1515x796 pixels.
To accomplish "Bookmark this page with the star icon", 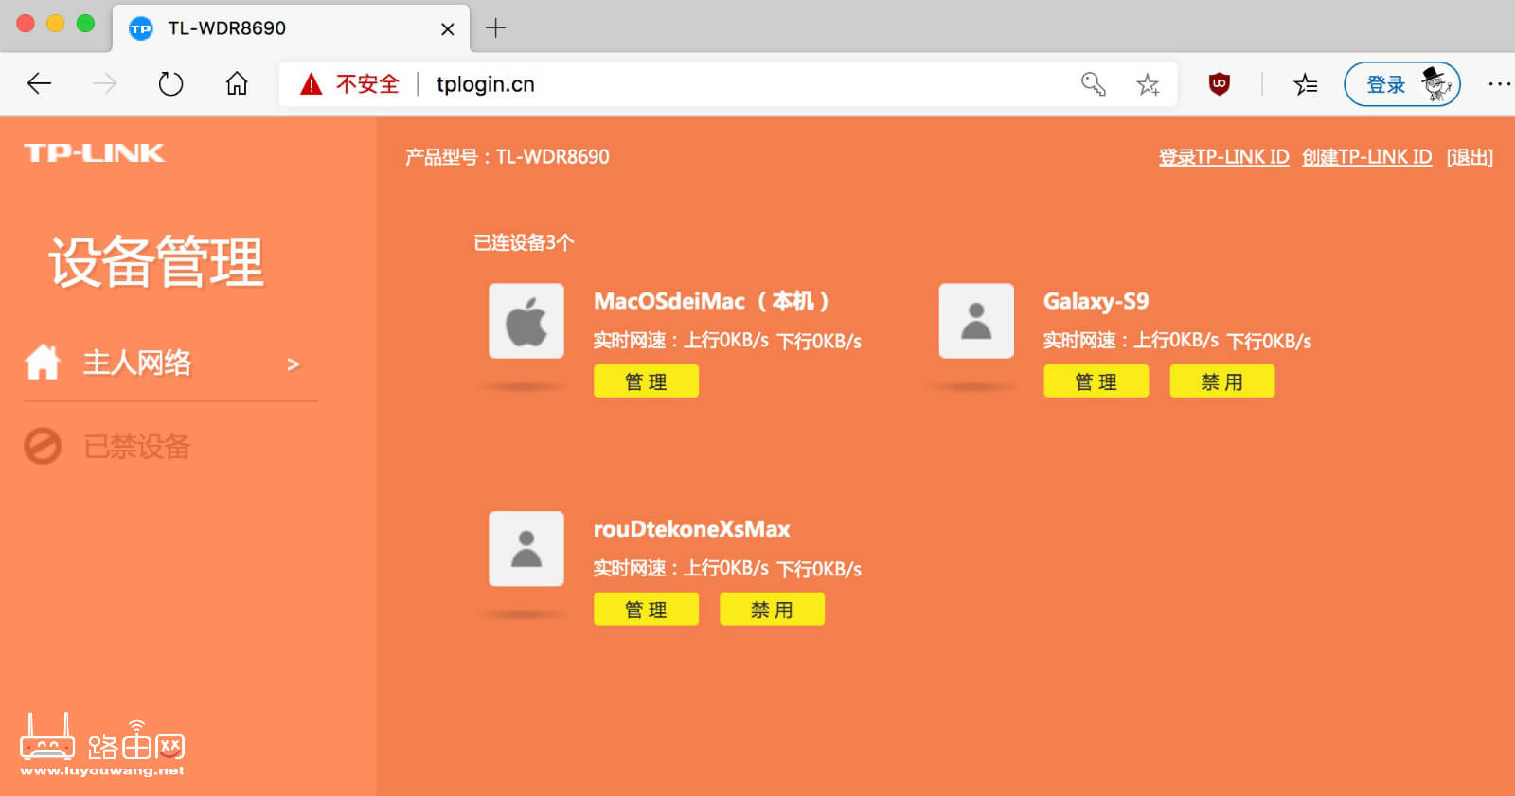I will (x=1148, y=84).
